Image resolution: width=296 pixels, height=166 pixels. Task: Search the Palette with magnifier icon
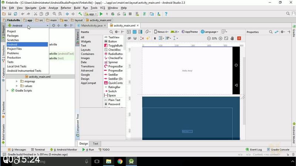(x=111, y=32)
